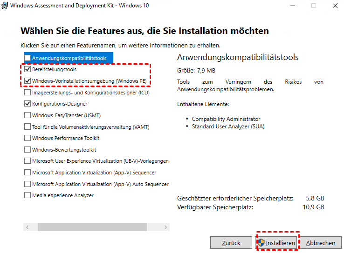344x253 pixels.
Task: Click the right arrow of horizontal scrollbar
Action: point(165,227)
